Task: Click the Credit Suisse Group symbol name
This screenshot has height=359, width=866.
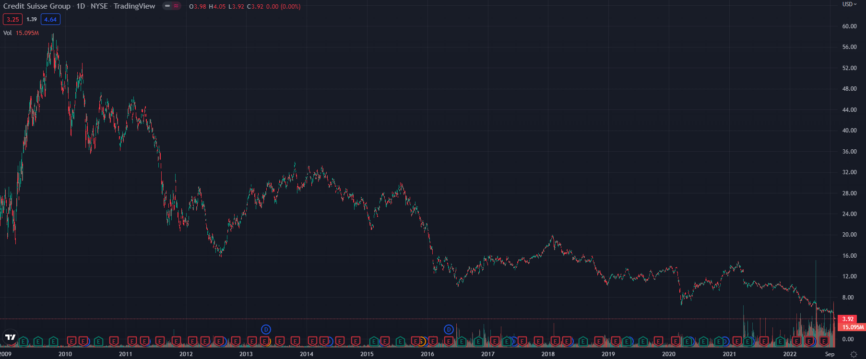Action: 37,6
